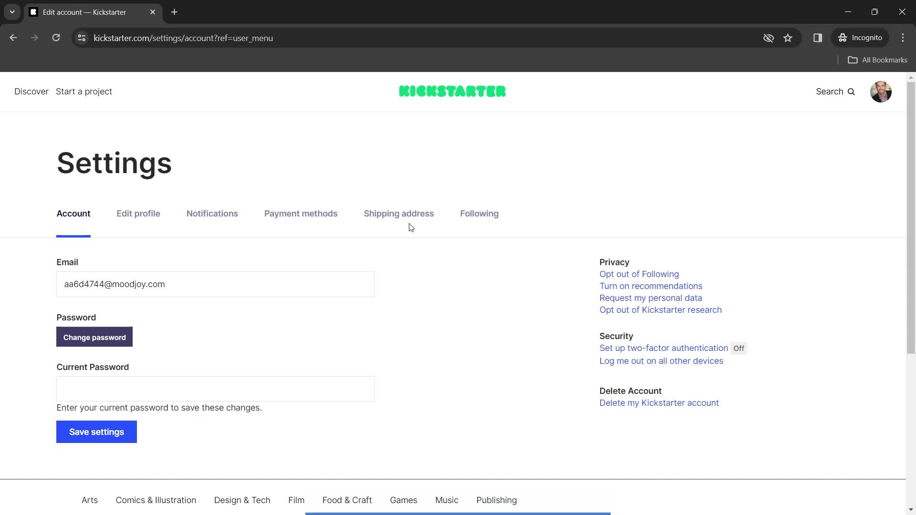This screenshot has height=515, width=916.
Task: Enable Opt out of Following
Action: point(639,274)
